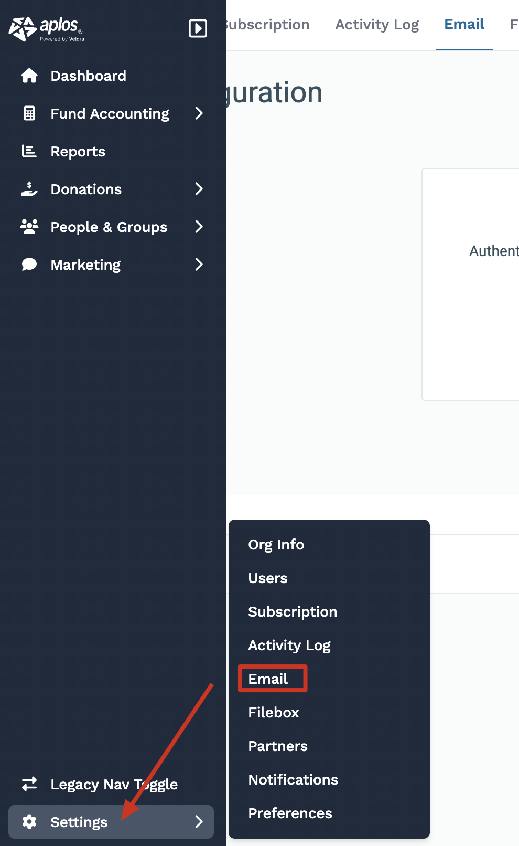Image resolution: width=519 pixels, height=846 pixels.
Task: Open the Activity Log tab at top
Action: [x=377, y=25]
